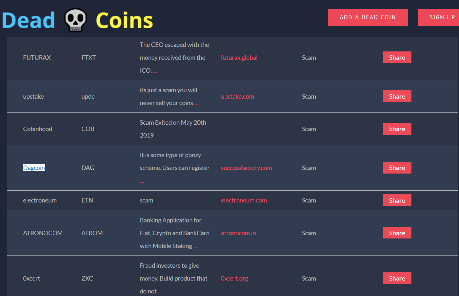Share the ATRONOCOM coin entry
This screenshot has width=459, height=296.
(397, 233)
